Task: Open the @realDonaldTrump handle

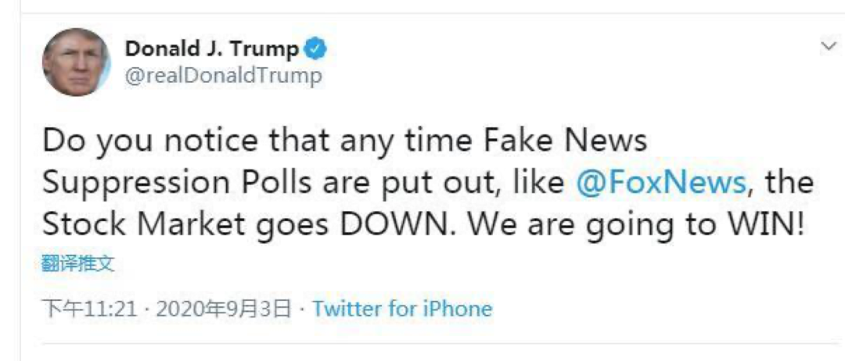Action: coord(223,76)
